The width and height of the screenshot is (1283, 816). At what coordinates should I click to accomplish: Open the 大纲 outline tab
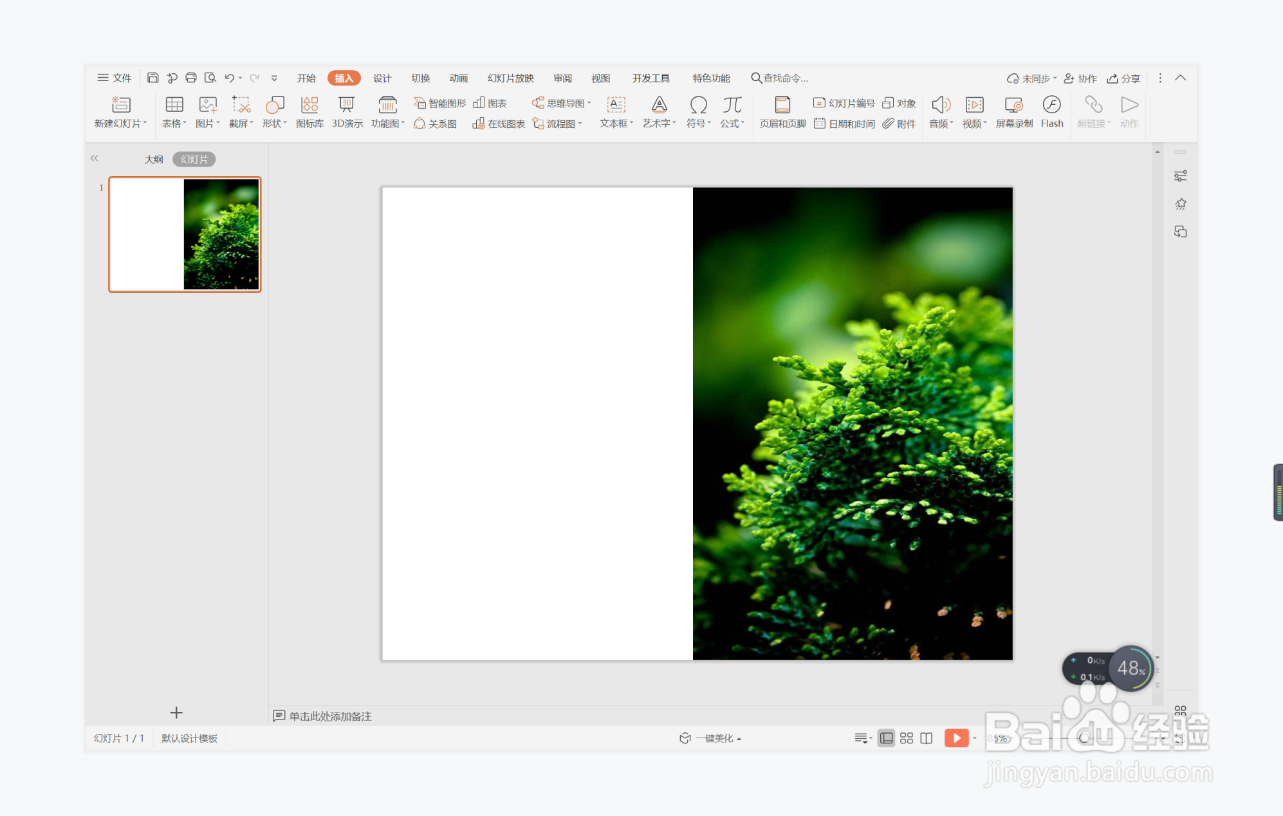153,159
